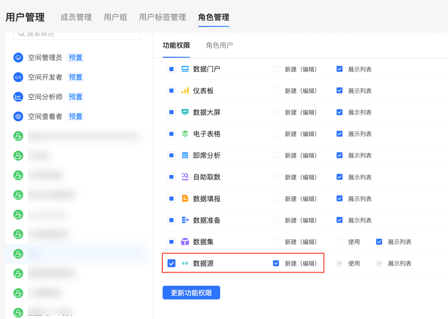
Task: Select the 空间分析师 preset role
Action: pos(45,97)
